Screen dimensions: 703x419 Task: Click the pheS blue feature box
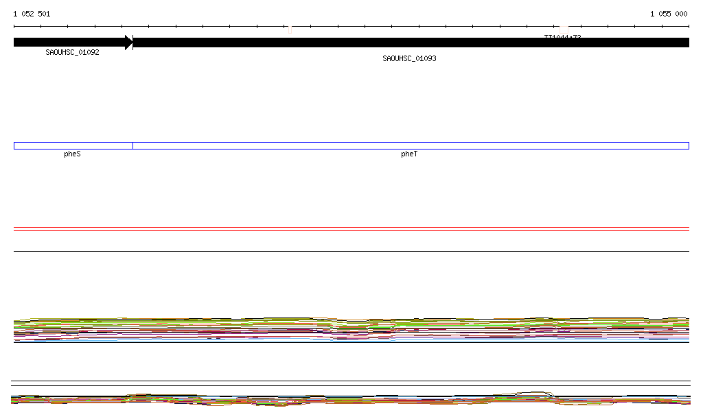pyautogui.click(x=73, y=145)
